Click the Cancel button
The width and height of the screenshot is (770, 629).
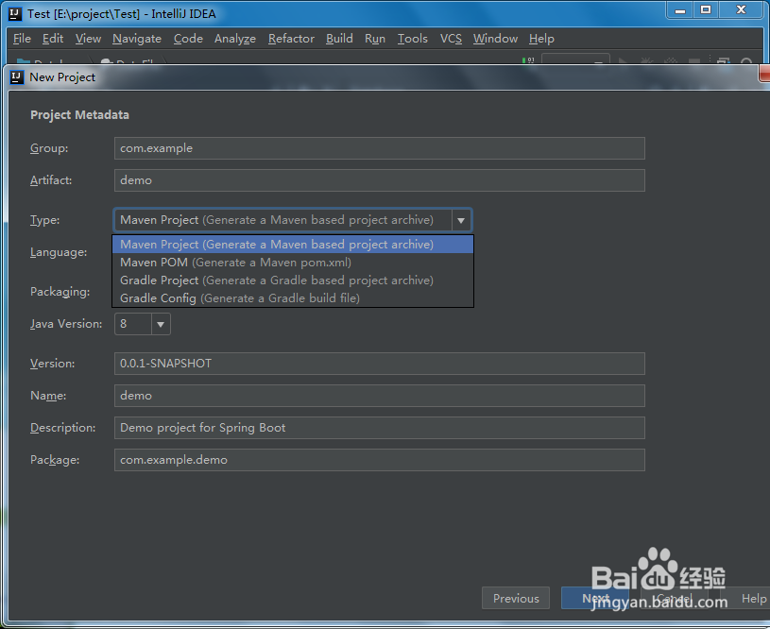coord(674,598)
